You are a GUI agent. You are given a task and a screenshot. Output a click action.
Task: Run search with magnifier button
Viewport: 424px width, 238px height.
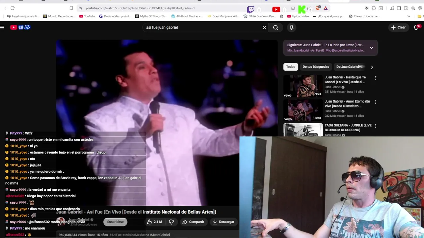(276, 27)
